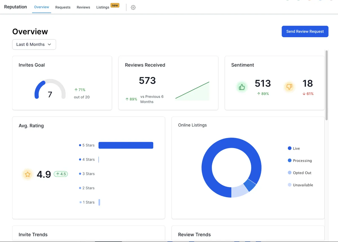This screenshot has width=338, height=242.
Task: Click the chevron in date range selector
Action: pyautogui.click(x=50, y=45)
